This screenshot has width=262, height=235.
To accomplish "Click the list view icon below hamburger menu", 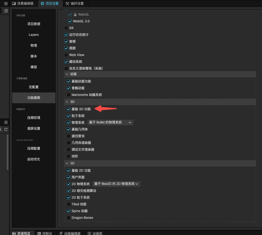I will point(6,11).
